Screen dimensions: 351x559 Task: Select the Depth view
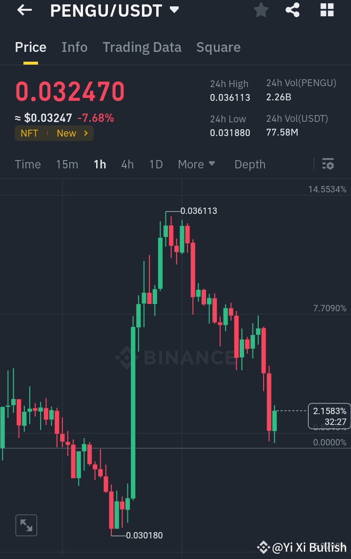pos(249,164)
